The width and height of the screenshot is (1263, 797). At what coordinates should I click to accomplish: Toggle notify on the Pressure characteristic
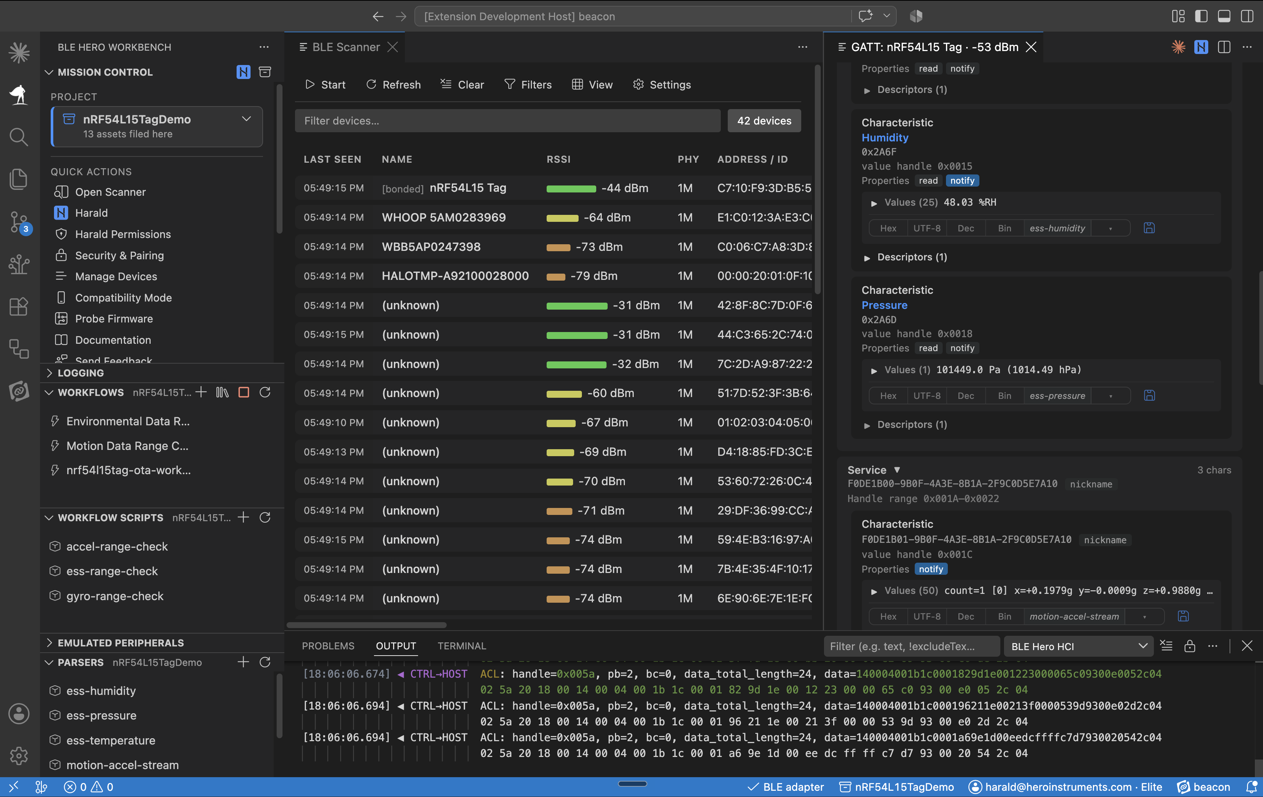[x=962, y=348]
